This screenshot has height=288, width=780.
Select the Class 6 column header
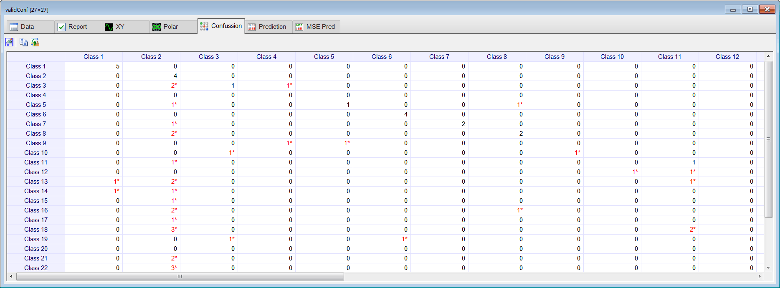(382, 57)
